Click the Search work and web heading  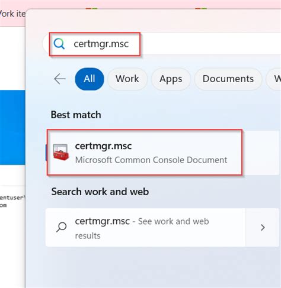click(x=100, y=192)
